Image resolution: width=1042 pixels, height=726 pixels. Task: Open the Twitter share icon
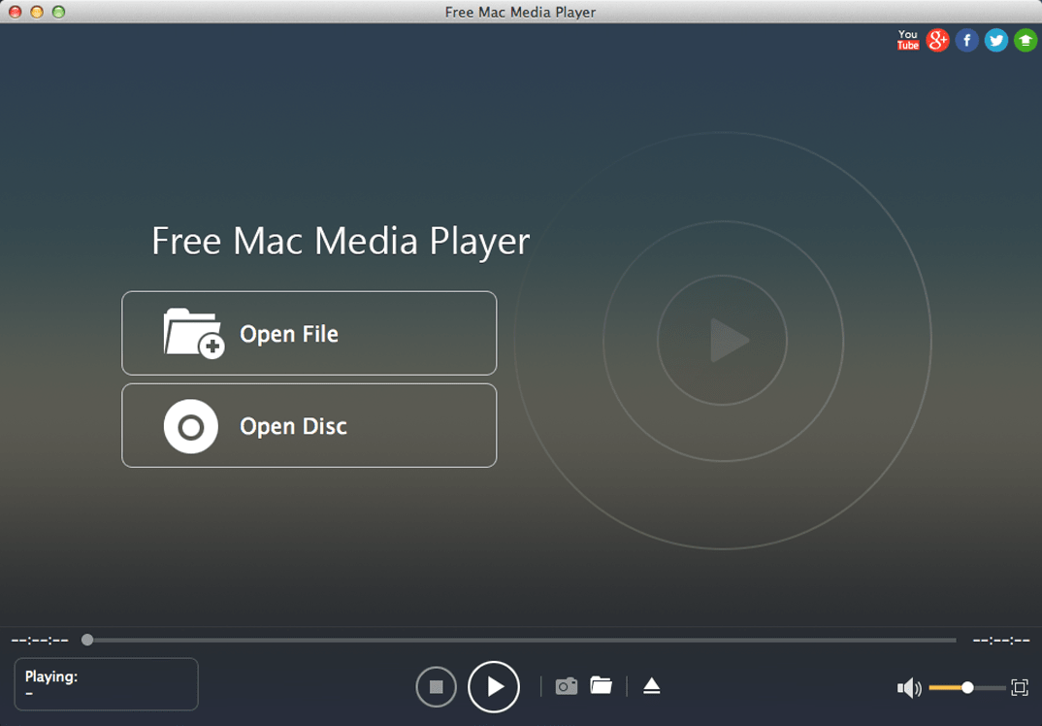click(995, 40)
